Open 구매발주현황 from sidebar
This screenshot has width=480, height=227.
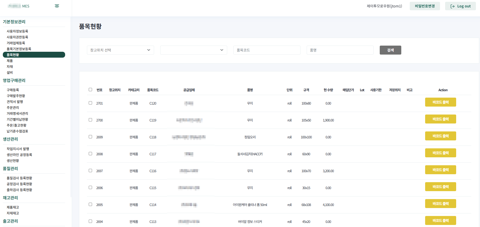tap(16, 96)
